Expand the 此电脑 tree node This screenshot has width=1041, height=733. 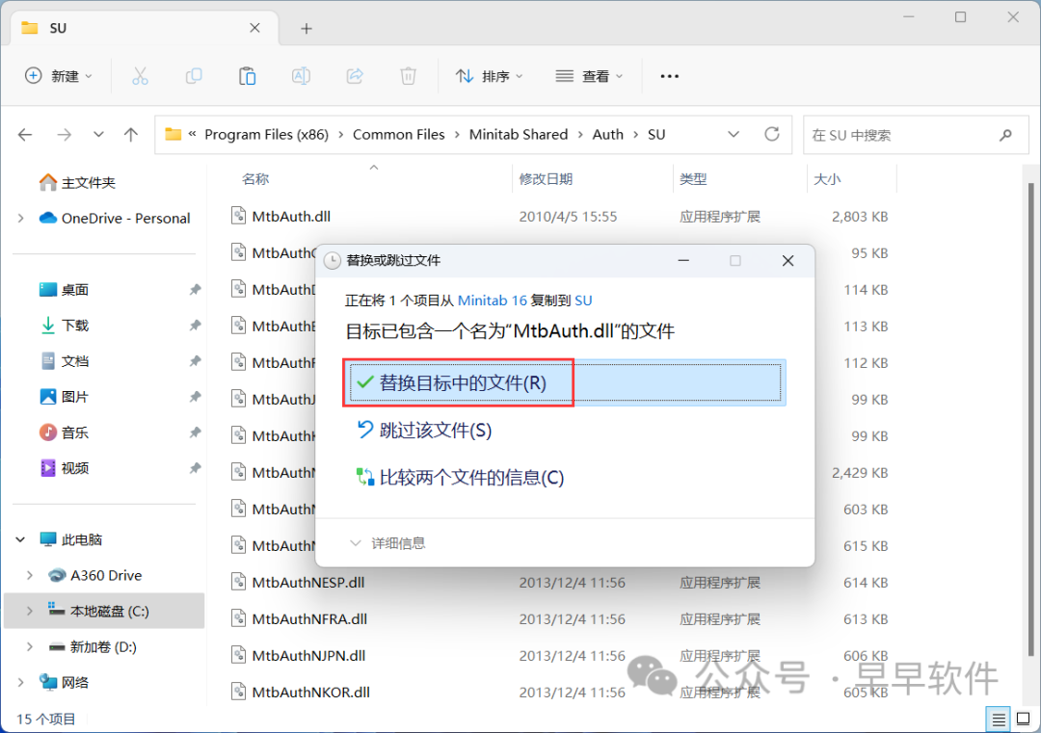tap(21, 539)
